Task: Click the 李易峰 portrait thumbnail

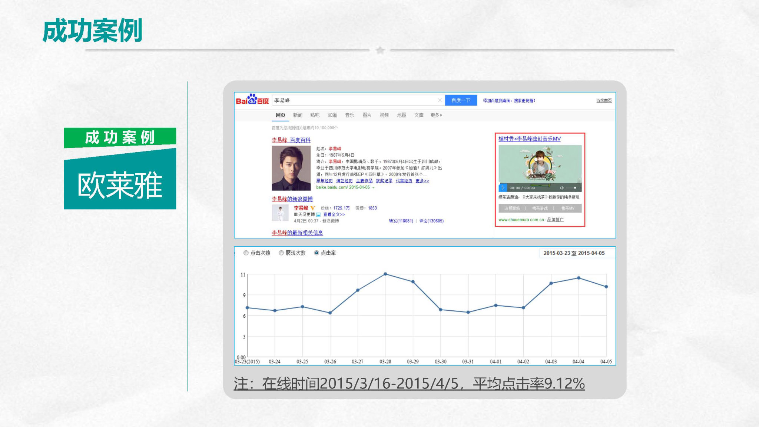Action: [x=291, y=168]
